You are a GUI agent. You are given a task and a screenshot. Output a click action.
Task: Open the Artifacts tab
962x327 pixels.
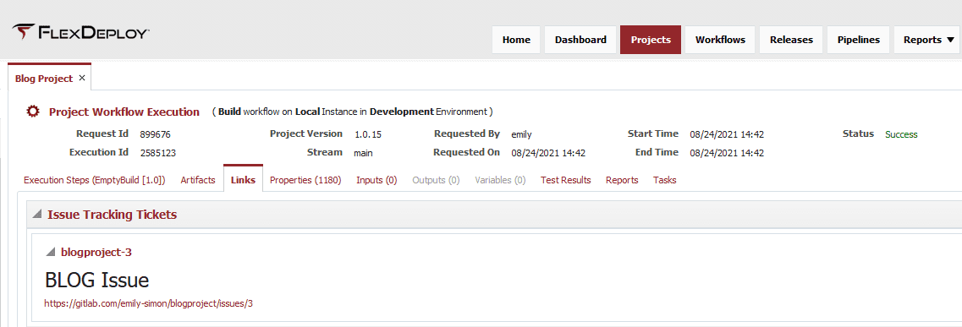click(x=198, y=180)
